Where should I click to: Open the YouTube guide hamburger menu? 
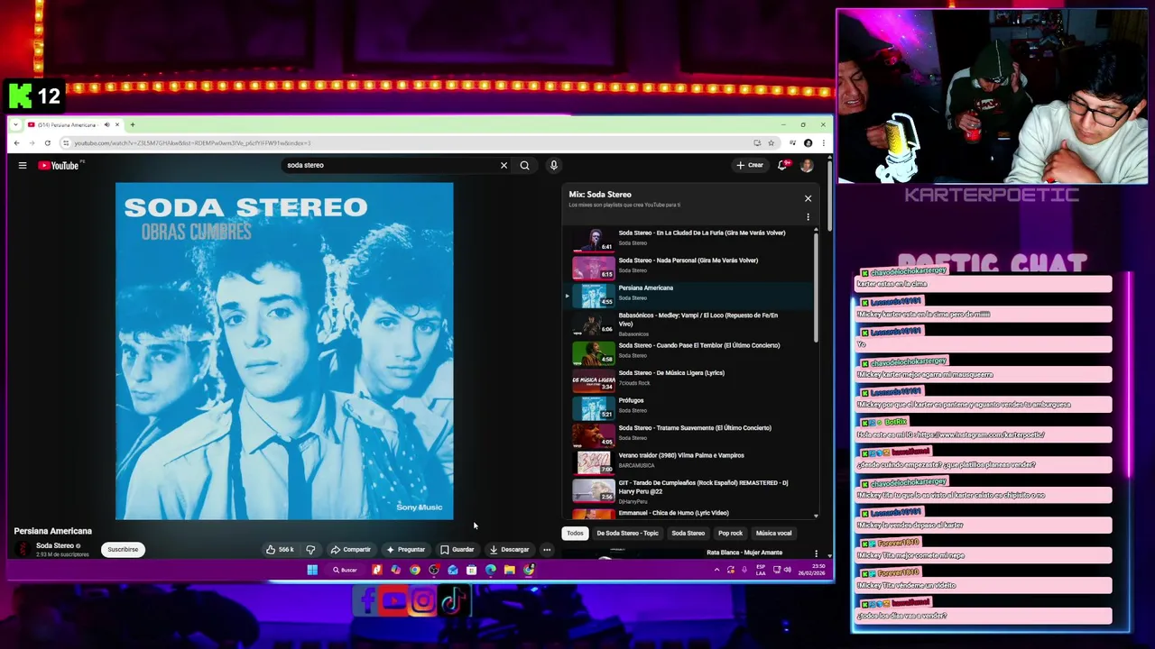23,165
